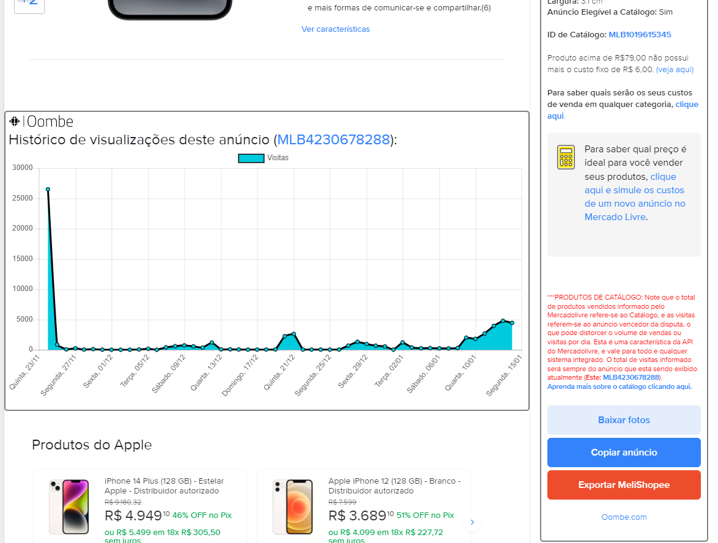Open Apple iPhone 12 (128 GB) Branco title
The image size is (718, 543).
tap(394, 486)
